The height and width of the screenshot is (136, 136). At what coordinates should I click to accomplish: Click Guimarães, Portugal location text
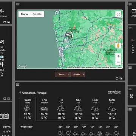coord(34,93)
